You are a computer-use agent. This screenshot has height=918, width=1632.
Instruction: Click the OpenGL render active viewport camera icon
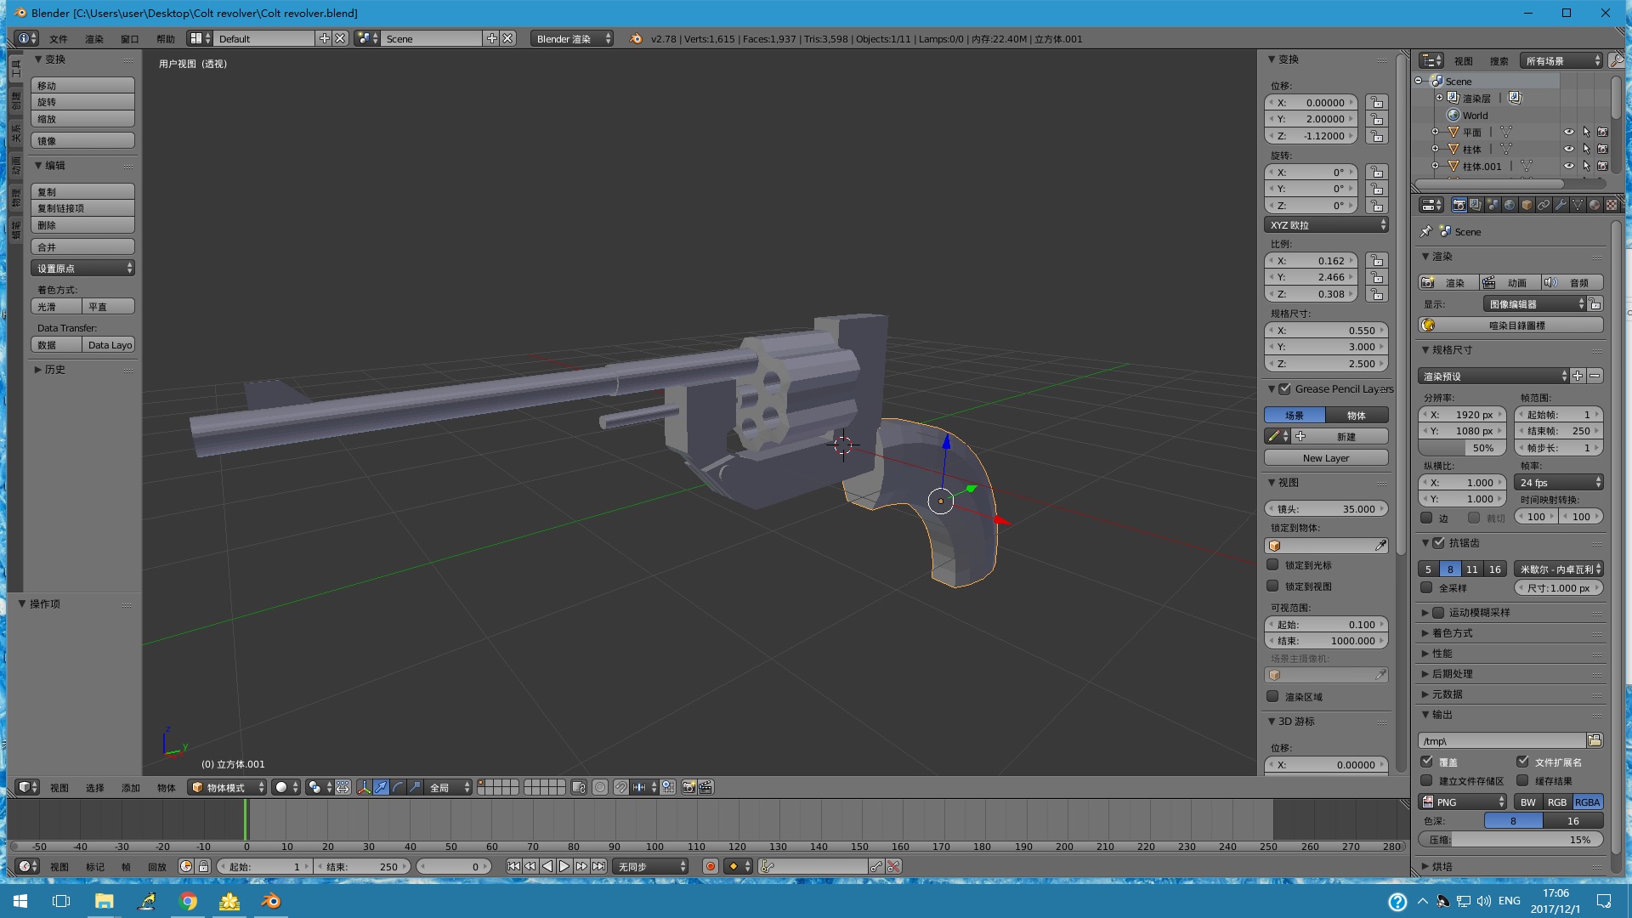(x=688, y=787)
